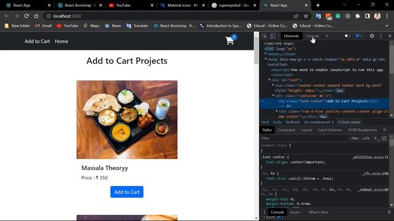Open the New folder bookmark
394x221 pixels.
pos(17,26)
